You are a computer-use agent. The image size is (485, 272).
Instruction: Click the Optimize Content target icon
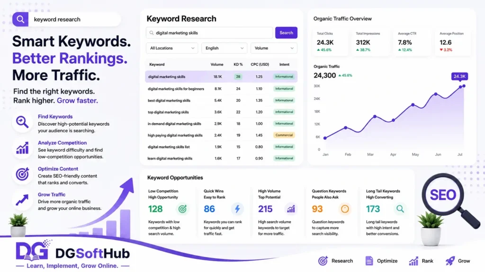22,174
